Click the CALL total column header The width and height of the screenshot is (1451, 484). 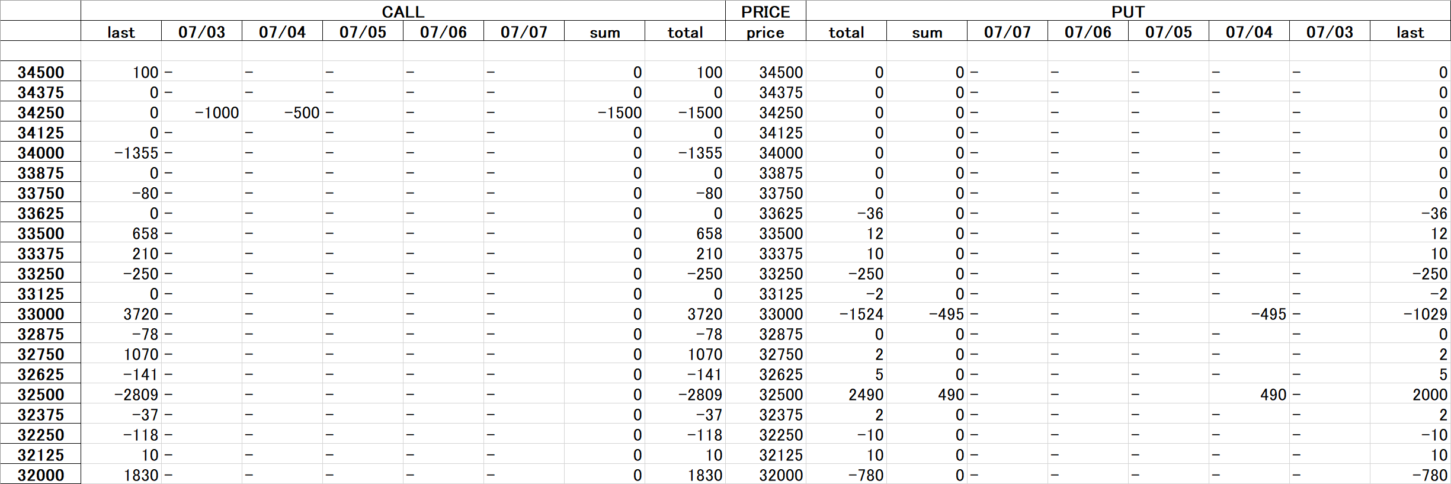pos(685,31)
